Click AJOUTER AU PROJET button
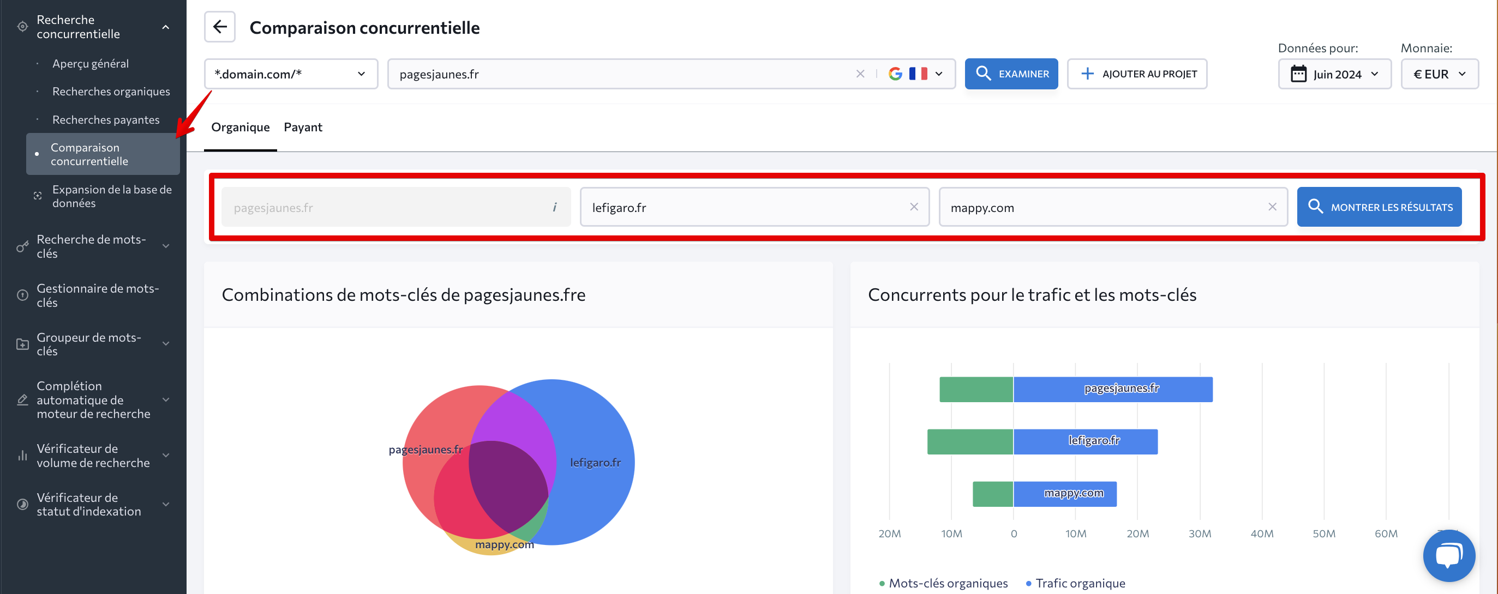Image resolution: width=1498 pixels, height=594 pixels. click(x=1137, y=74)
